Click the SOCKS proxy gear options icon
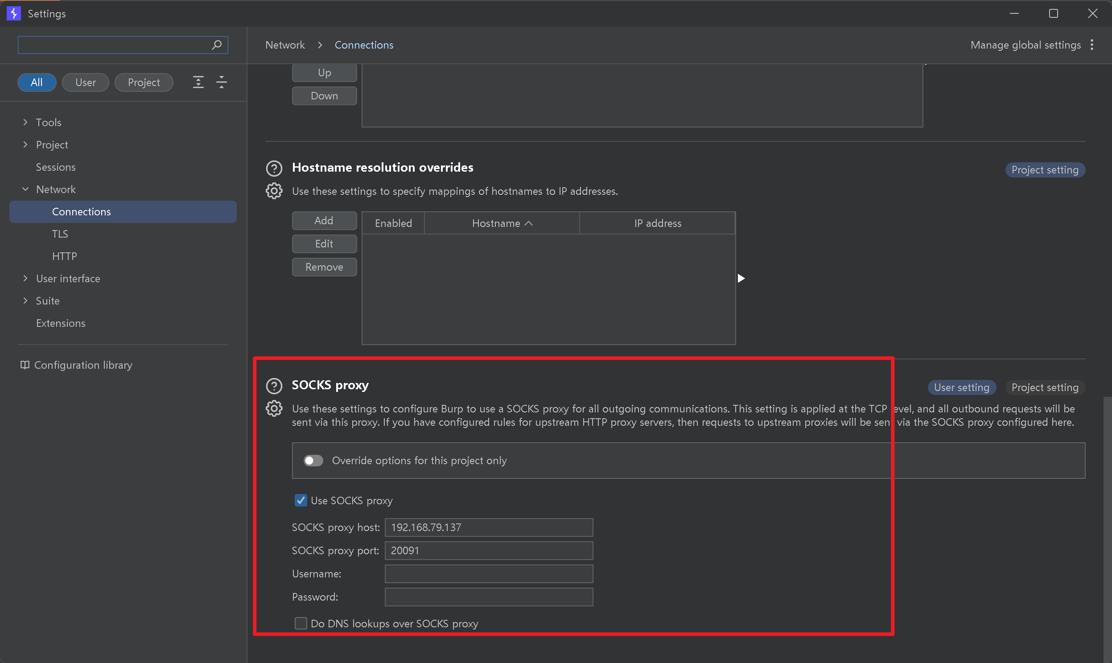Screen dimensions: 1112x663 [274, 408]
